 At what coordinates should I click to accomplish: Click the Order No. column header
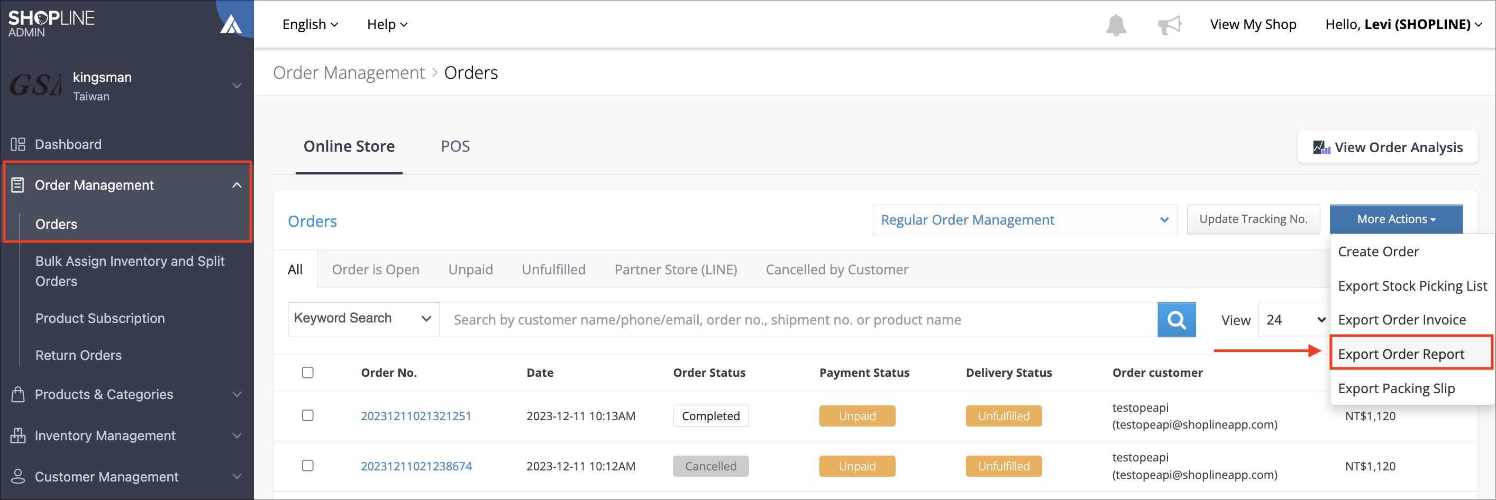(x=389, y=373)
